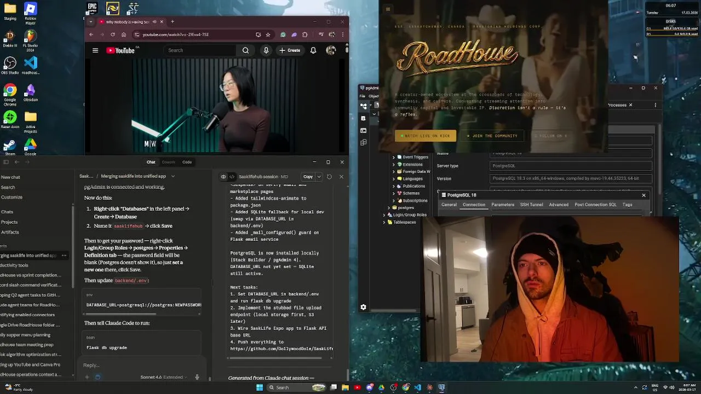Switch artifact to preview eye view
This screenshot has width=701, height=394.
[x=223, y=177]
